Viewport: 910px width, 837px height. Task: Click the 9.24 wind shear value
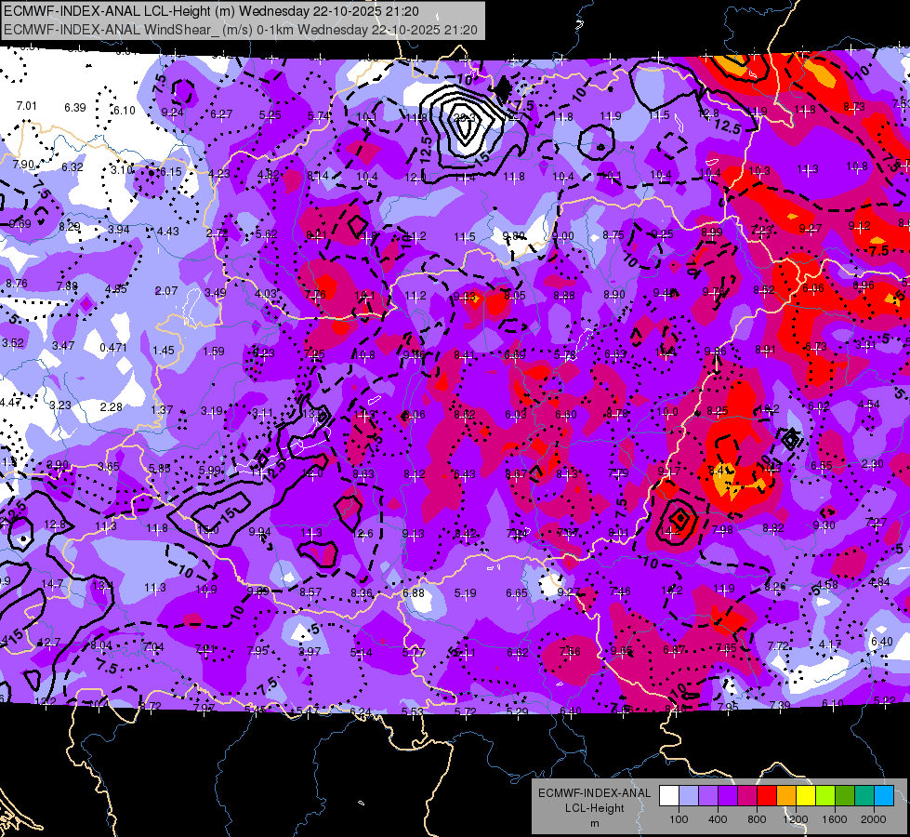[x=172, y=113]
